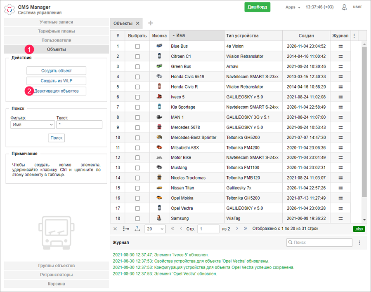Switch to the Пользователи section

pyautogui.click(x=57, y=40)
